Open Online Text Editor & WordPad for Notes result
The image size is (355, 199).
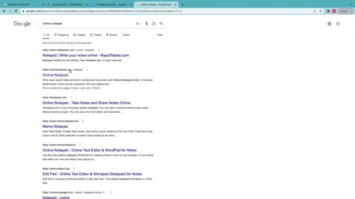(x=89, y=150)
